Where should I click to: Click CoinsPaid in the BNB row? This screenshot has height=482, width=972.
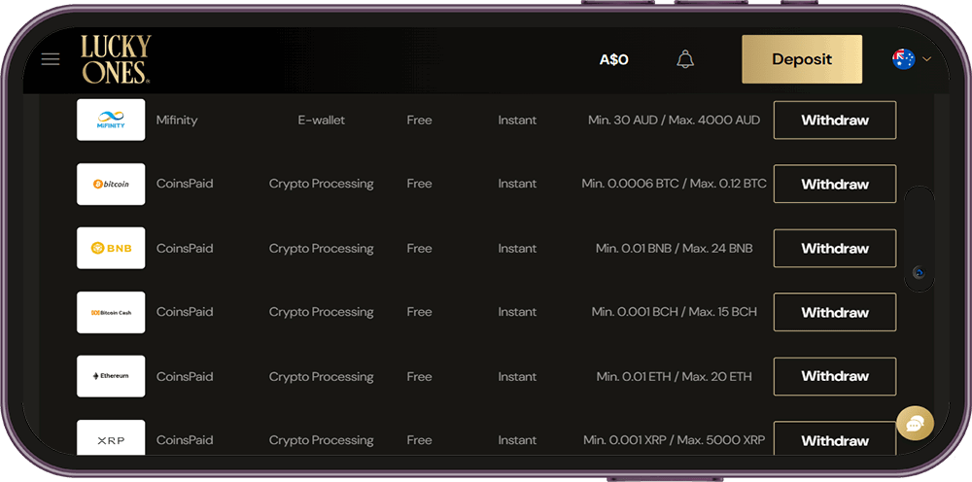click(185, 249)
